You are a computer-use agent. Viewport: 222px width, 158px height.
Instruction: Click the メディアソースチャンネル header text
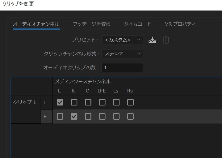pos(84,82)
